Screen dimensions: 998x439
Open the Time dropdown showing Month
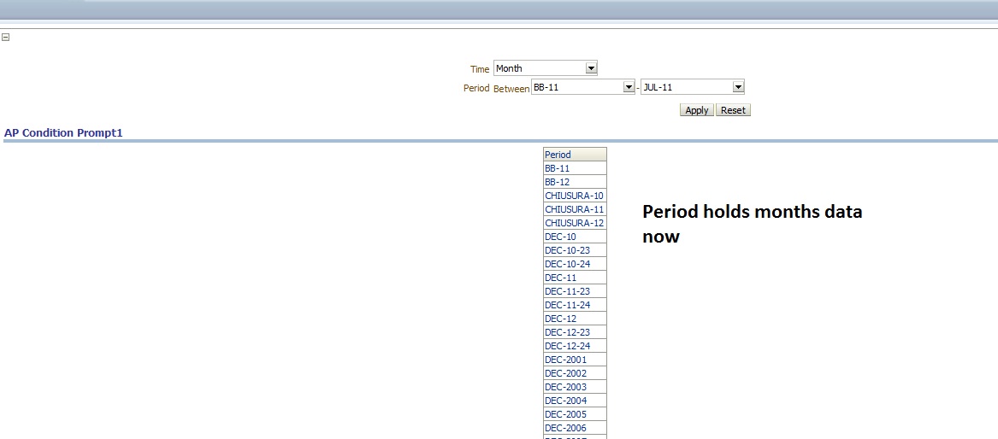546,68
